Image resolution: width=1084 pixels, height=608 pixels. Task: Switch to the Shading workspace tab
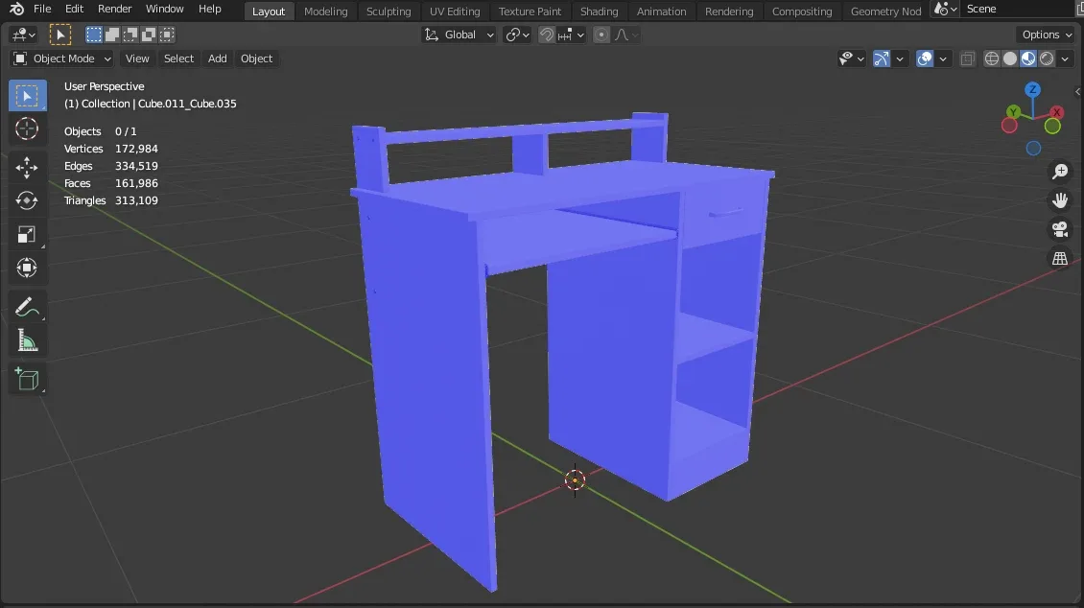[x=599, y=11]
